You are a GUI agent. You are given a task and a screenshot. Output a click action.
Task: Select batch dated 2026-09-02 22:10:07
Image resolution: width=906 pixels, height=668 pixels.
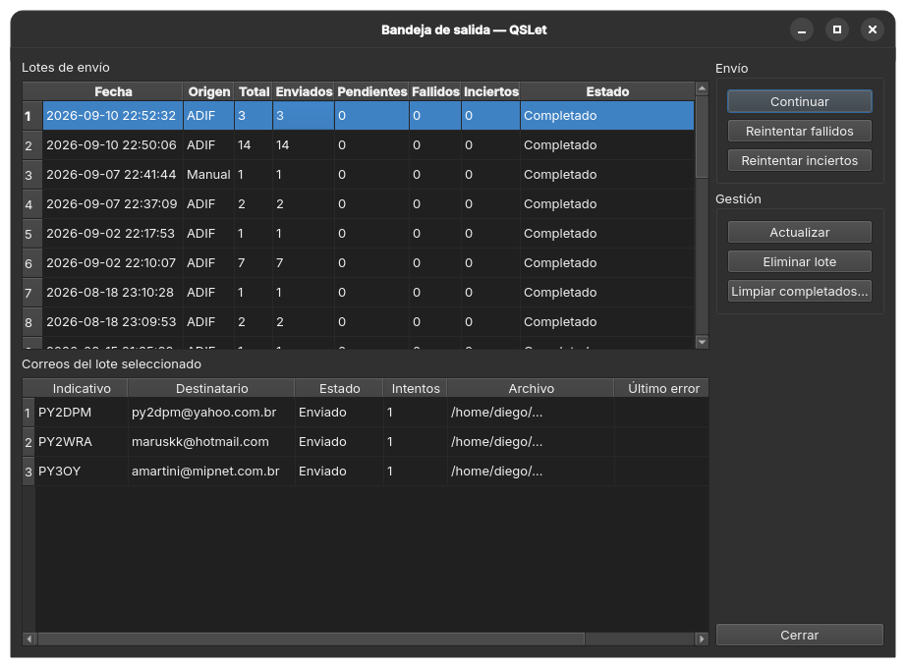[368, 263]
